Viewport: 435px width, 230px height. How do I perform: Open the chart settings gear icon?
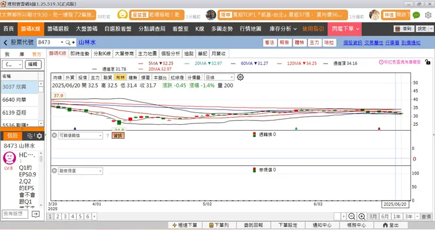coord(240,77)
